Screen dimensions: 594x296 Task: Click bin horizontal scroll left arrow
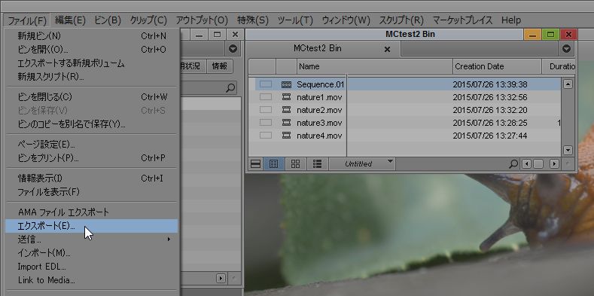[x=526, y=164]
